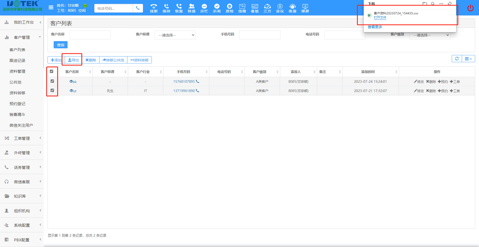
Task: Click the 挂断 hang up icon
Action: pyautogui.click(x=154, y=8)
